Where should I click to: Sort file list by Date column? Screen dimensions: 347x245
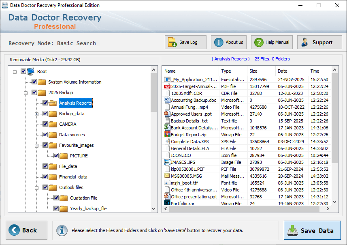292,71
